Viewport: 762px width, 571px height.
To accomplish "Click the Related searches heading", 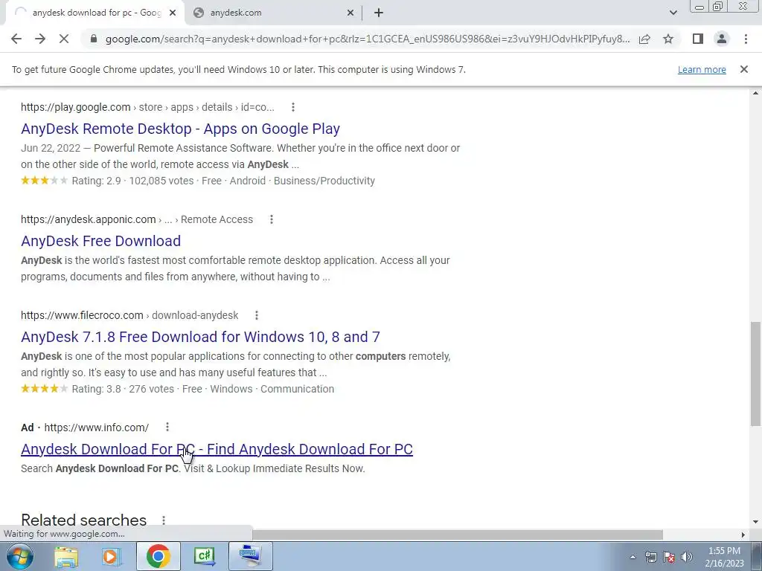I will (83, 520).
